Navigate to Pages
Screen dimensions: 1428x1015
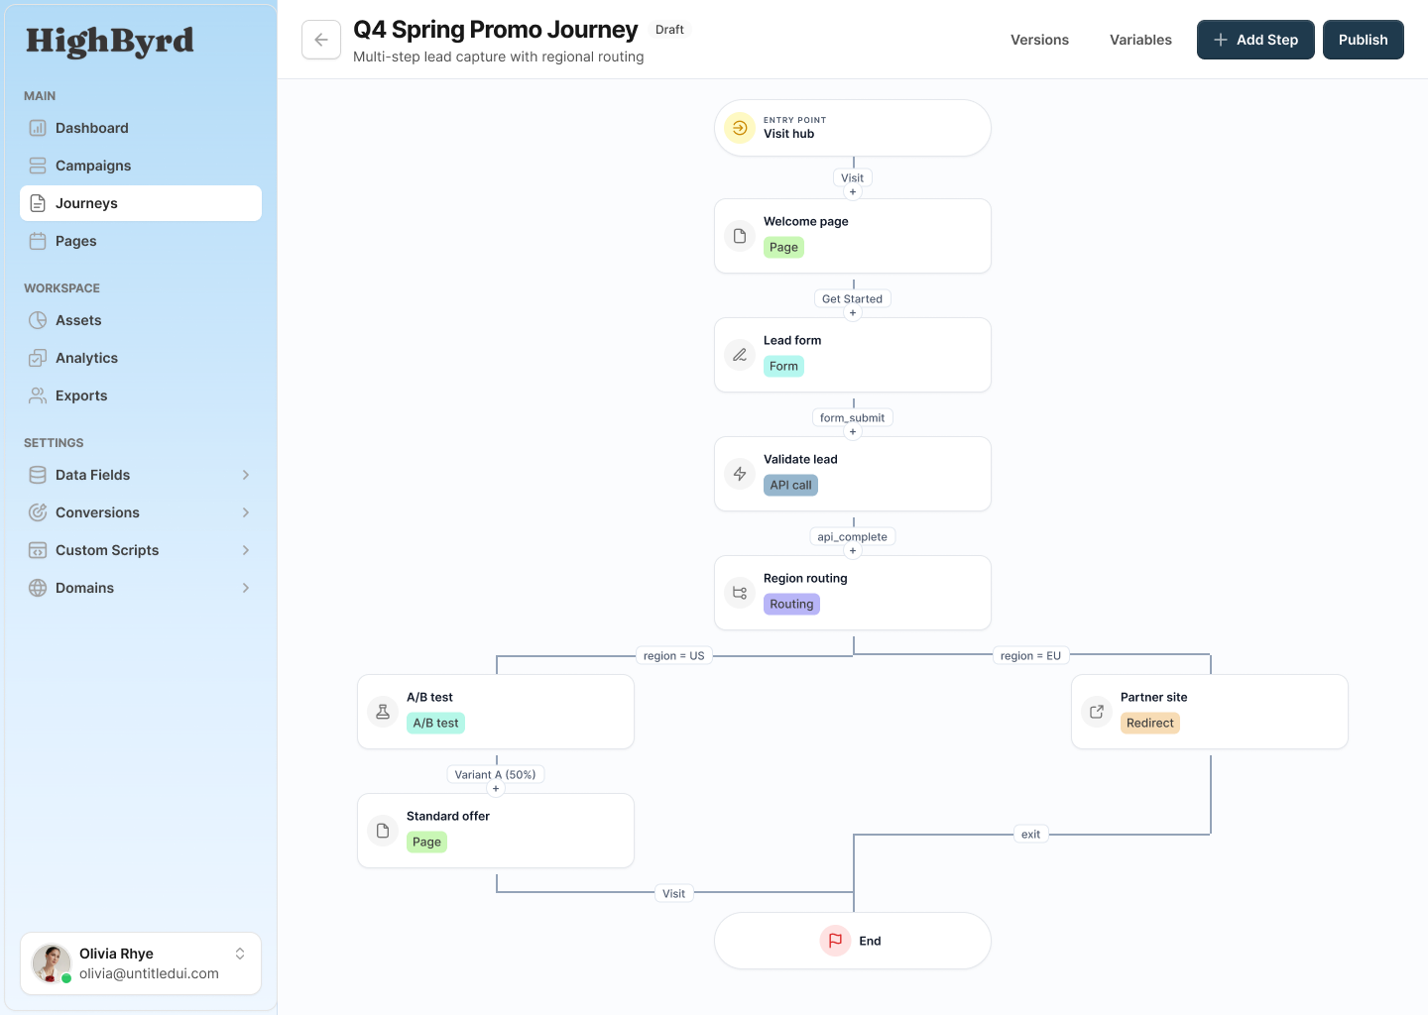pyautogui.click(x=141, y=241)
